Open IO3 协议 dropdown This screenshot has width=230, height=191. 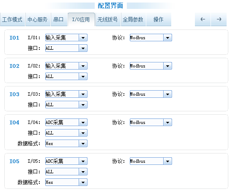(151, 94)
